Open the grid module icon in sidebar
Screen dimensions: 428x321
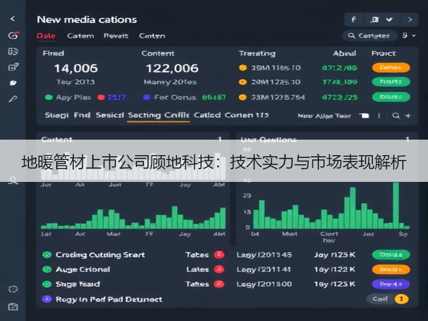pos(13,51)
